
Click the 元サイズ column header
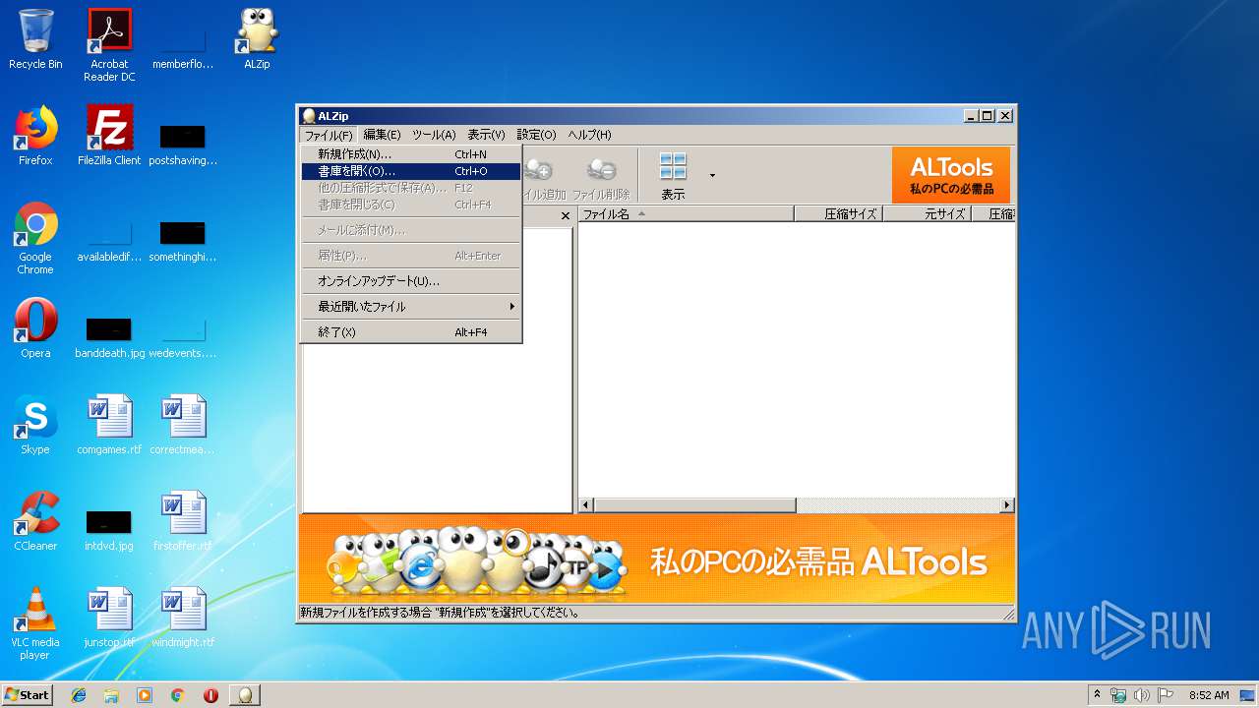[928, 213]
